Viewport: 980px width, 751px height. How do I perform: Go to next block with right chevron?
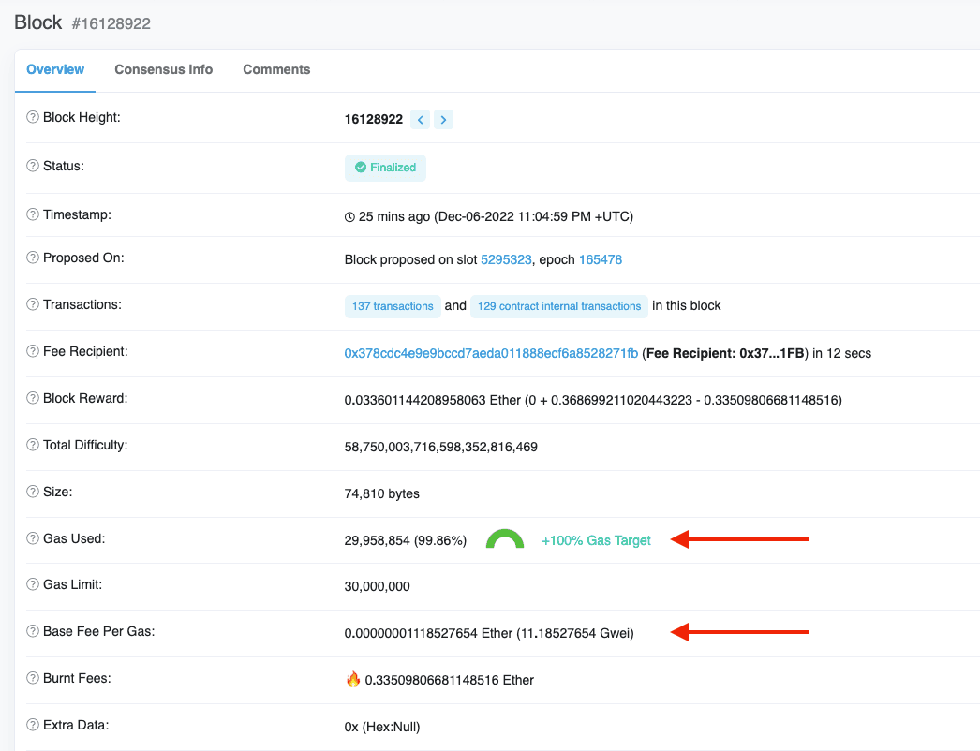(443, 120)
